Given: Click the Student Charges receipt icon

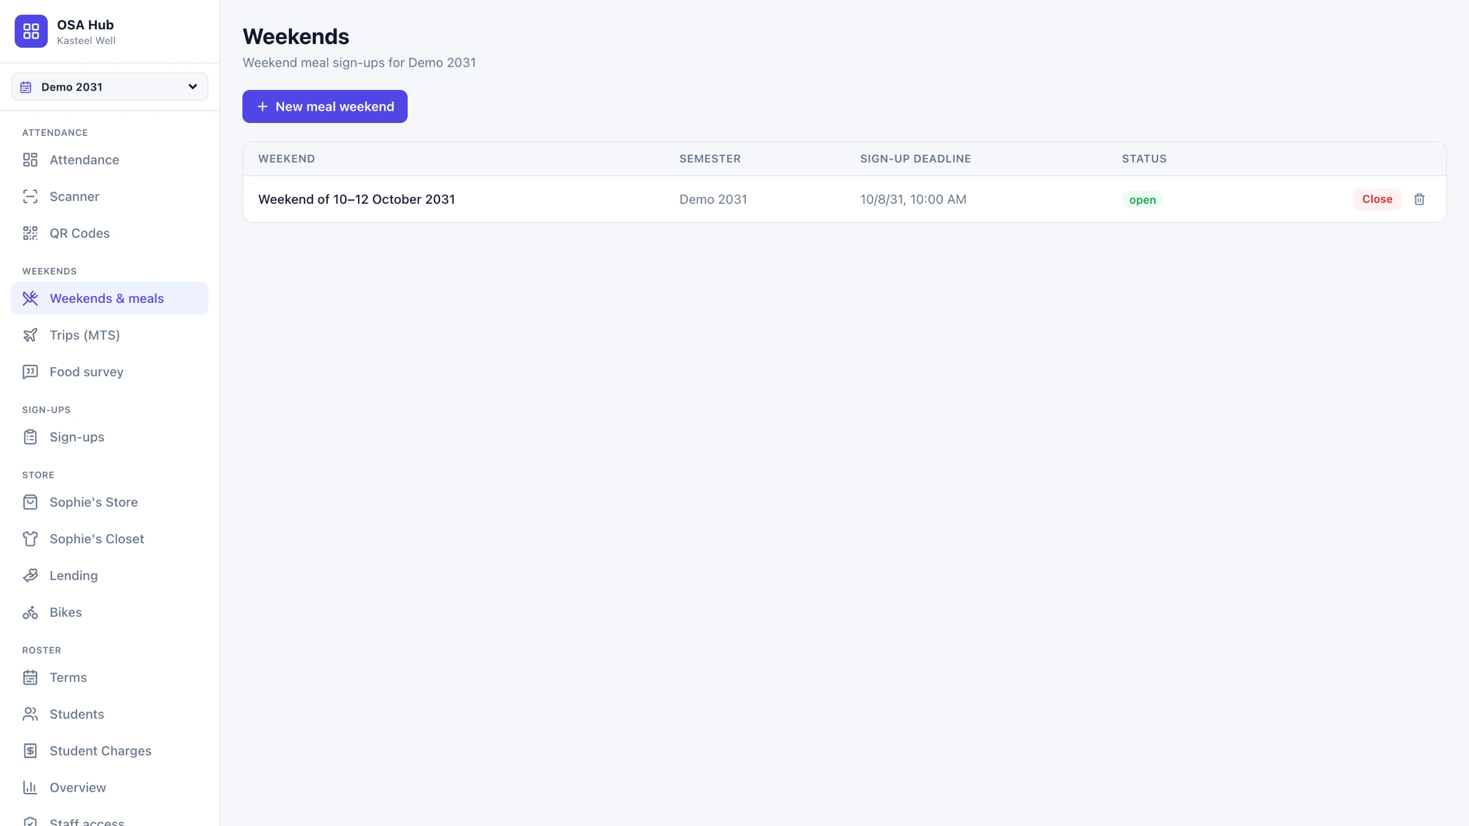Looking at the screenshot, I should click(x=30, y=751).
